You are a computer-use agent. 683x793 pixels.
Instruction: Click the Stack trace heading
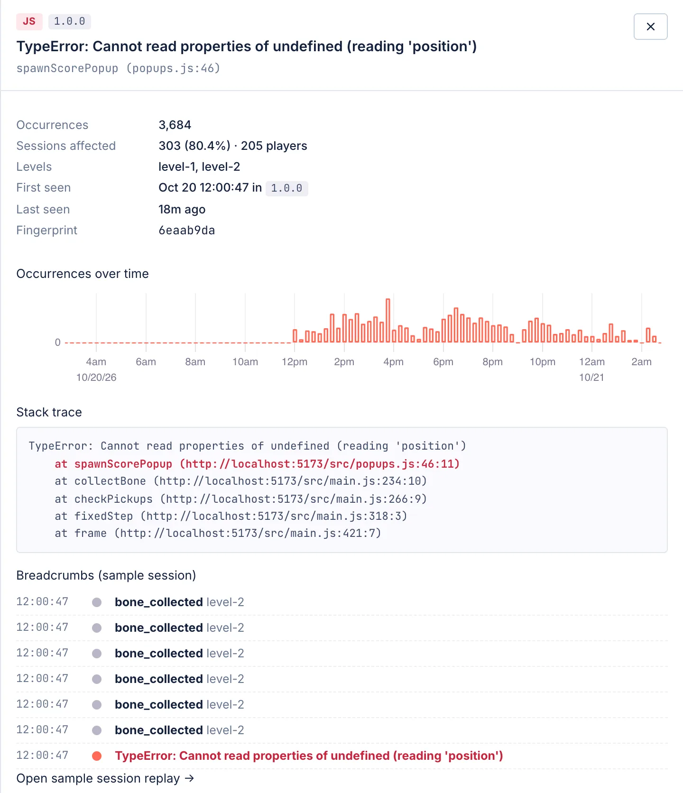tap(49, 412)
